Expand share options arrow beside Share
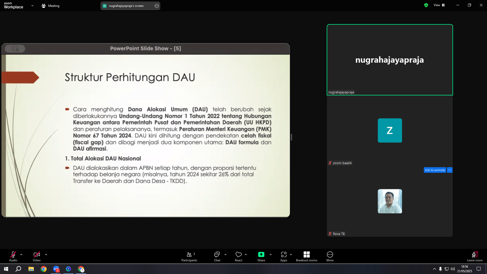Screen dimensions: 487x274 pos(271,254)
